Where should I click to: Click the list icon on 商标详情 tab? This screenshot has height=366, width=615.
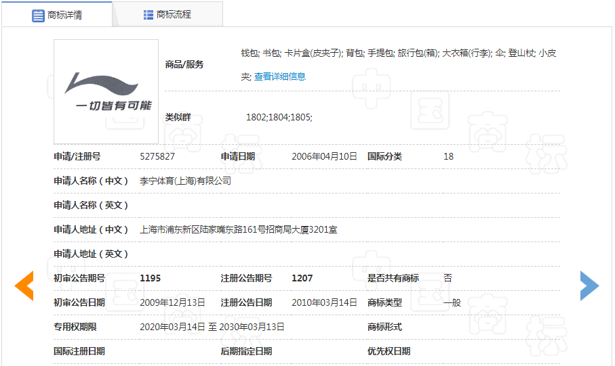pos(38,15)
